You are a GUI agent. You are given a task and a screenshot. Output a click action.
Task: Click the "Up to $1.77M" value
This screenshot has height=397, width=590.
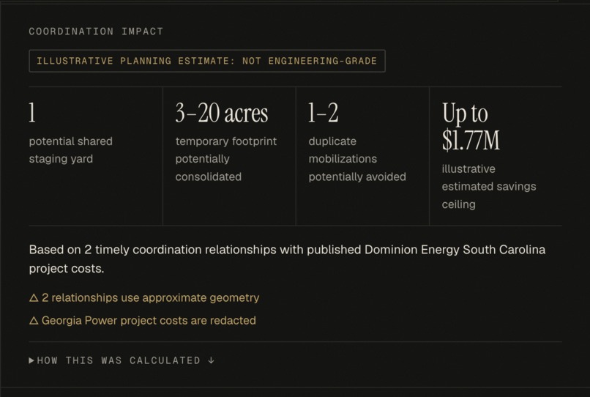471,127
